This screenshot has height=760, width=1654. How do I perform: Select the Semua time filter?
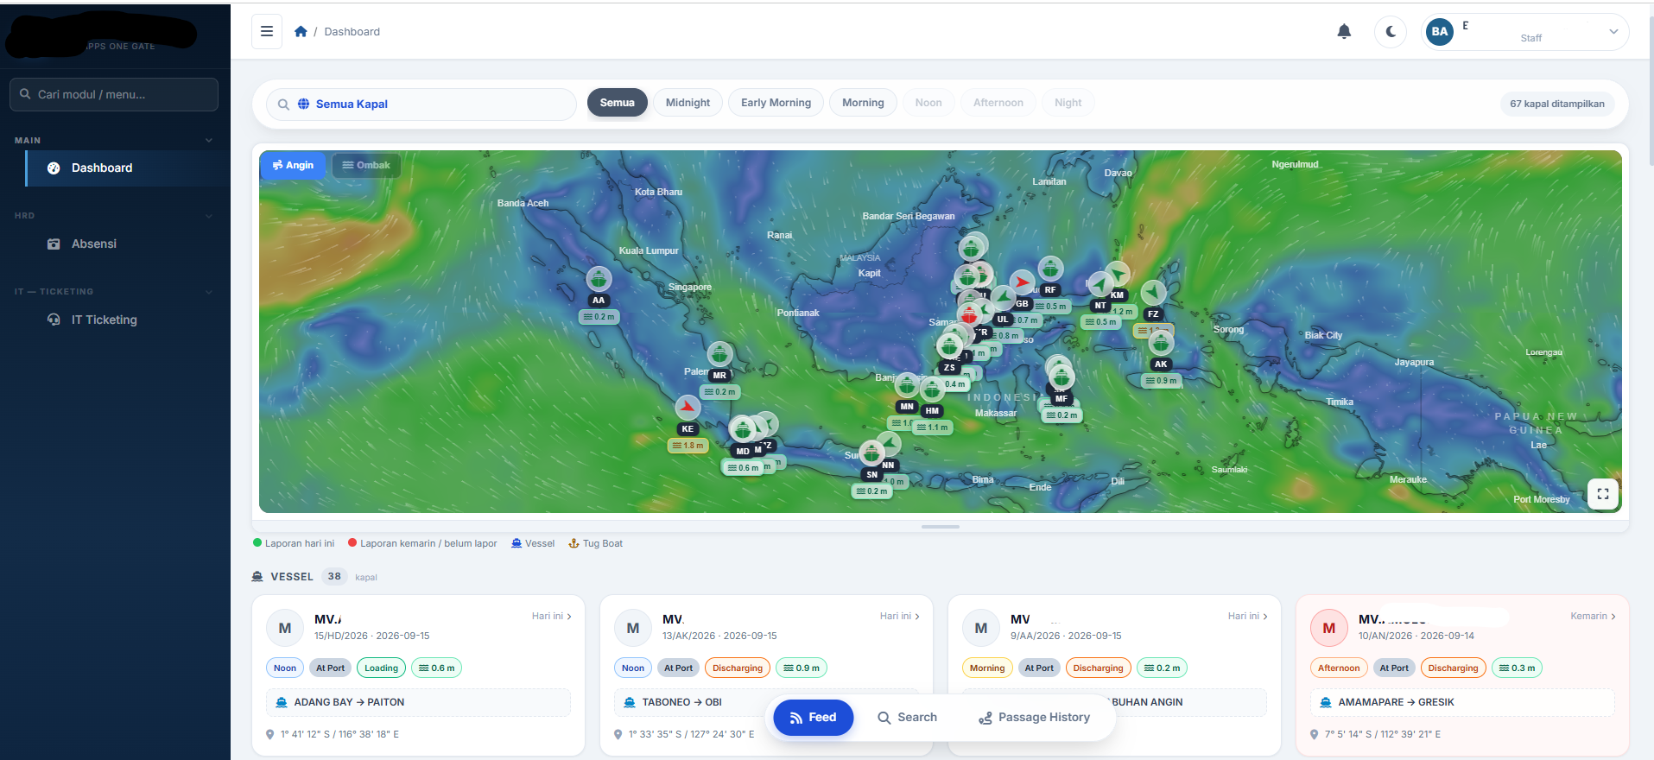[x=618, y=103]
